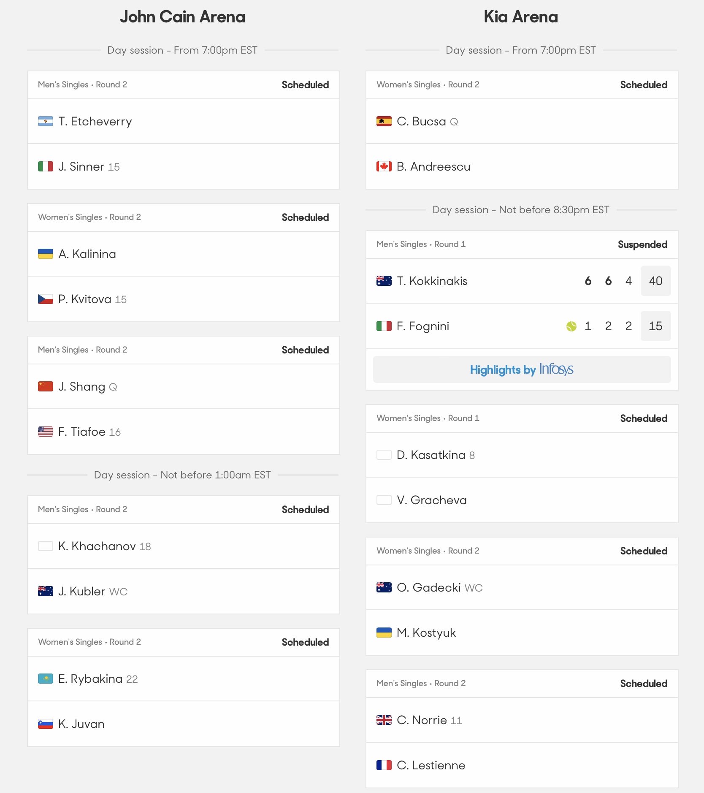Click the Kia Arena heading

click(520, 17)
